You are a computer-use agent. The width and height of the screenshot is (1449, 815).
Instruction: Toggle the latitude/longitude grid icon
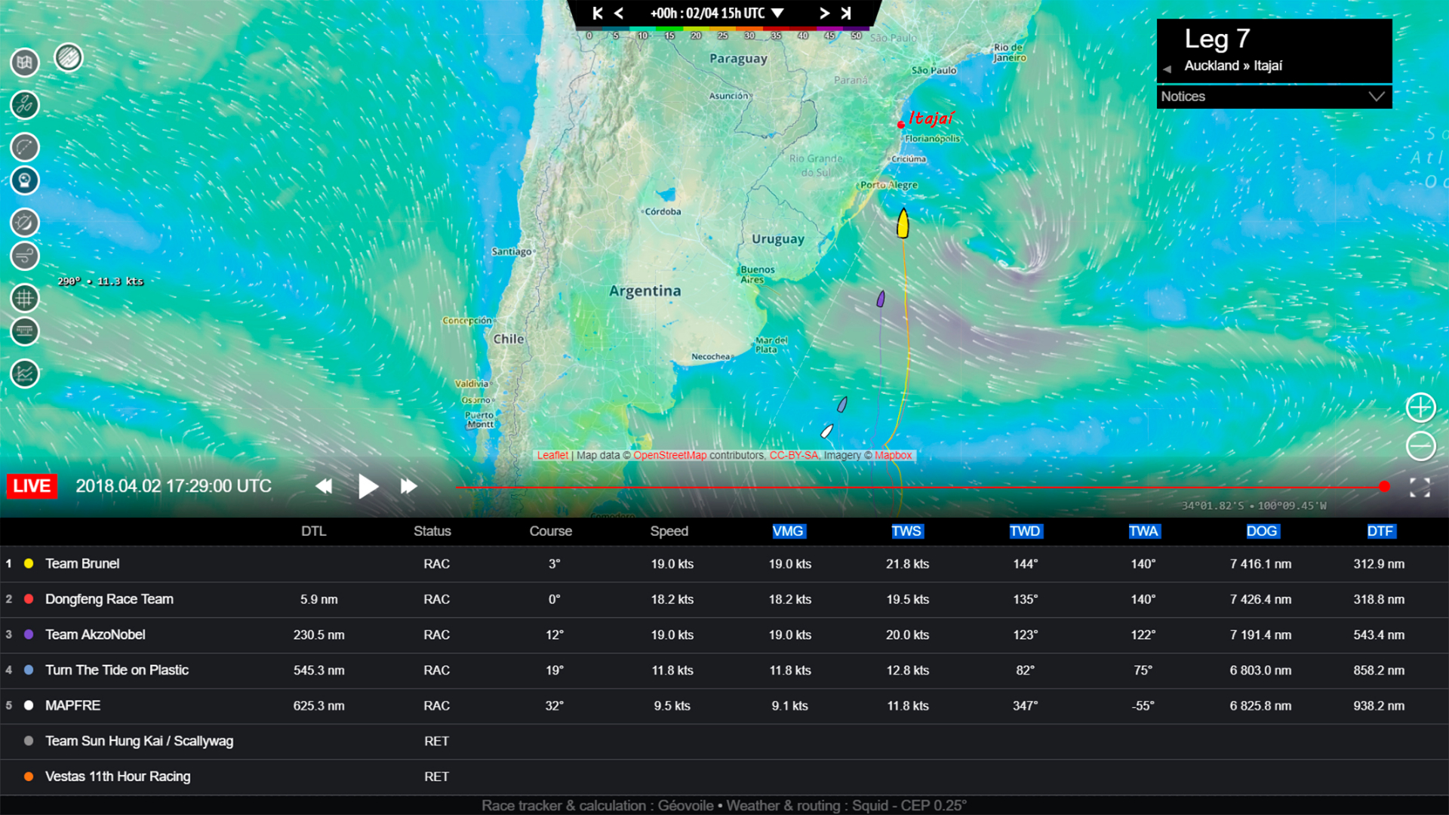coord(24,298)
